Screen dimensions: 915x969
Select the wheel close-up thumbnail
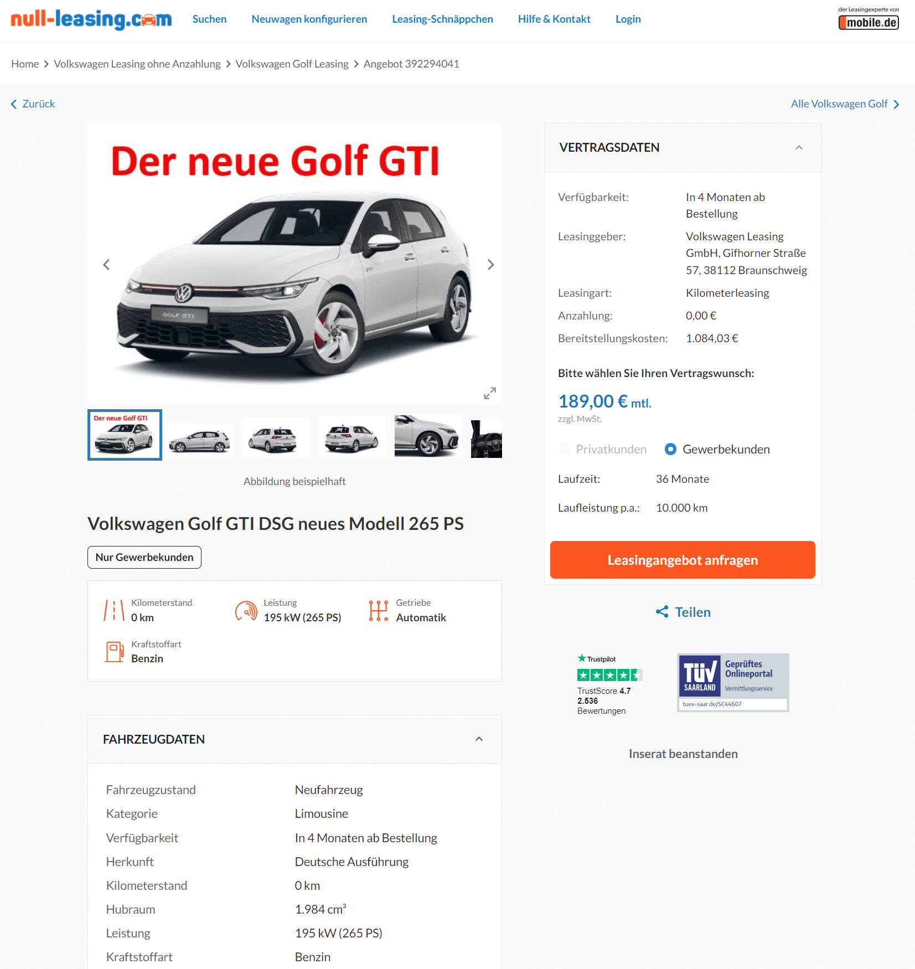tap(428, 436)
